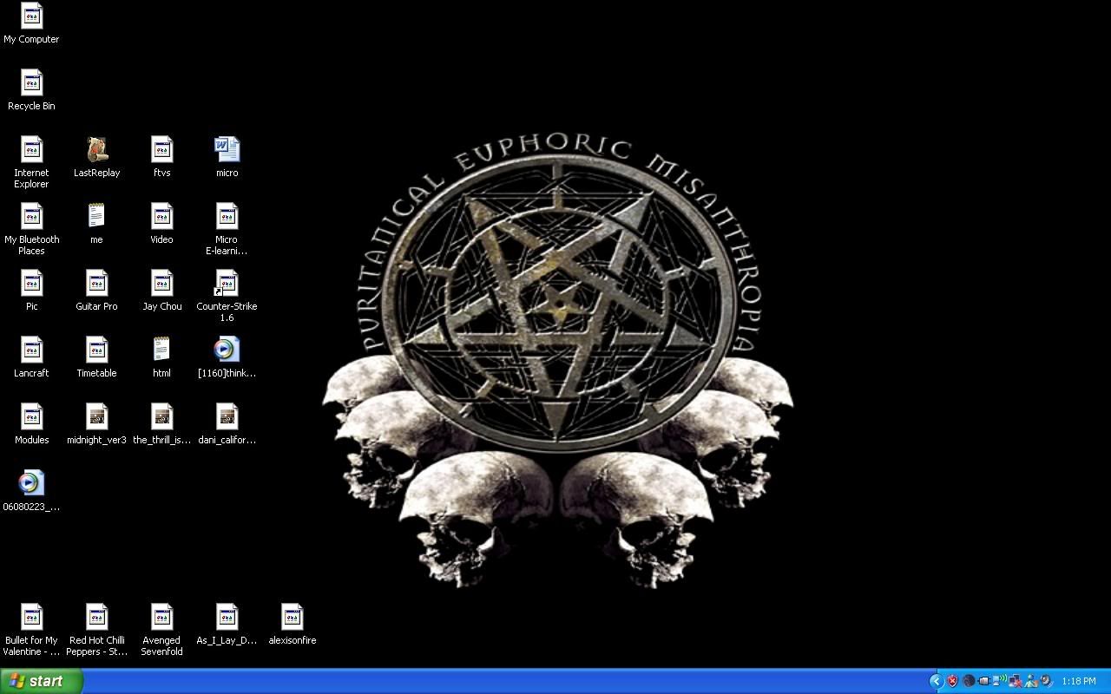Select the Internet Explorer desktop icon
Screen dimensions: 1111x694
(x=31, y=151)
